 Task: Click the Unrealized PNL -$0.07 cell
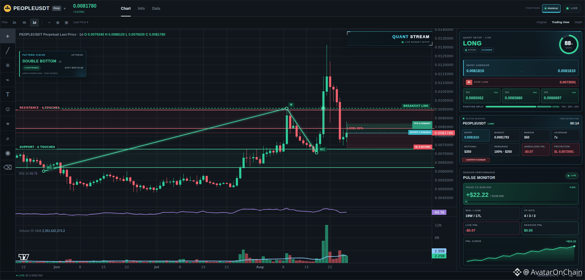536,149
